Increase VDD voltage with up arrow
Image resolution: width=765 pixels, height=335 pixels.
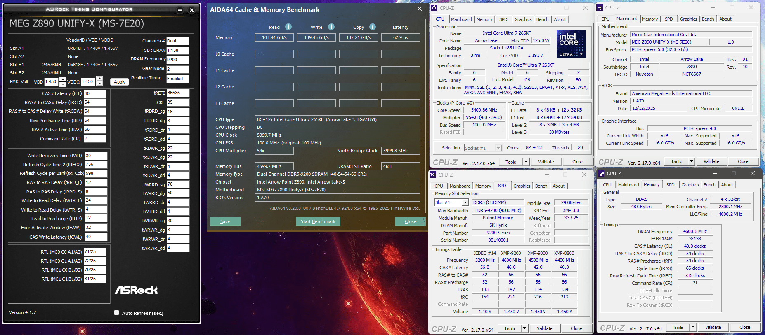point(63,79)
